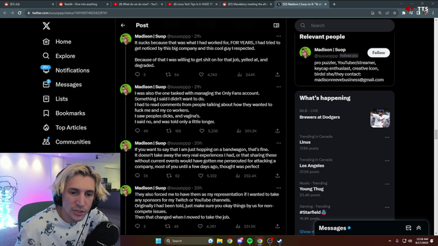The width and height of the screenshot is (438, 246).
Task: Repost the 'It sucks because' tweet
Action: (x=168, y=74)
